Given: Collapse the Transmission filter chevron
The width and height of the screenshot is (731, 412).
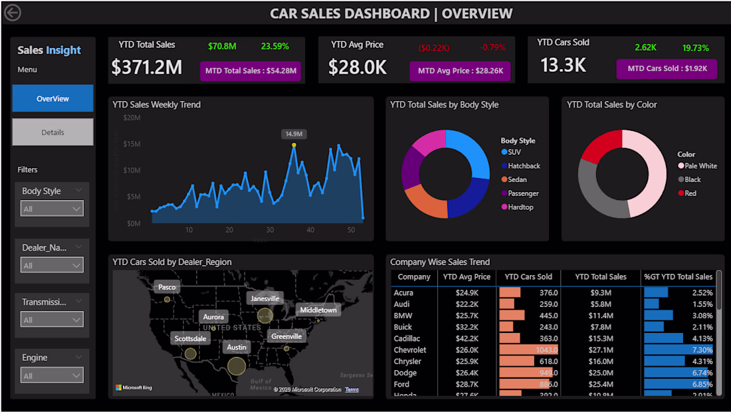Looking at the screenshot, I should 78,302.
